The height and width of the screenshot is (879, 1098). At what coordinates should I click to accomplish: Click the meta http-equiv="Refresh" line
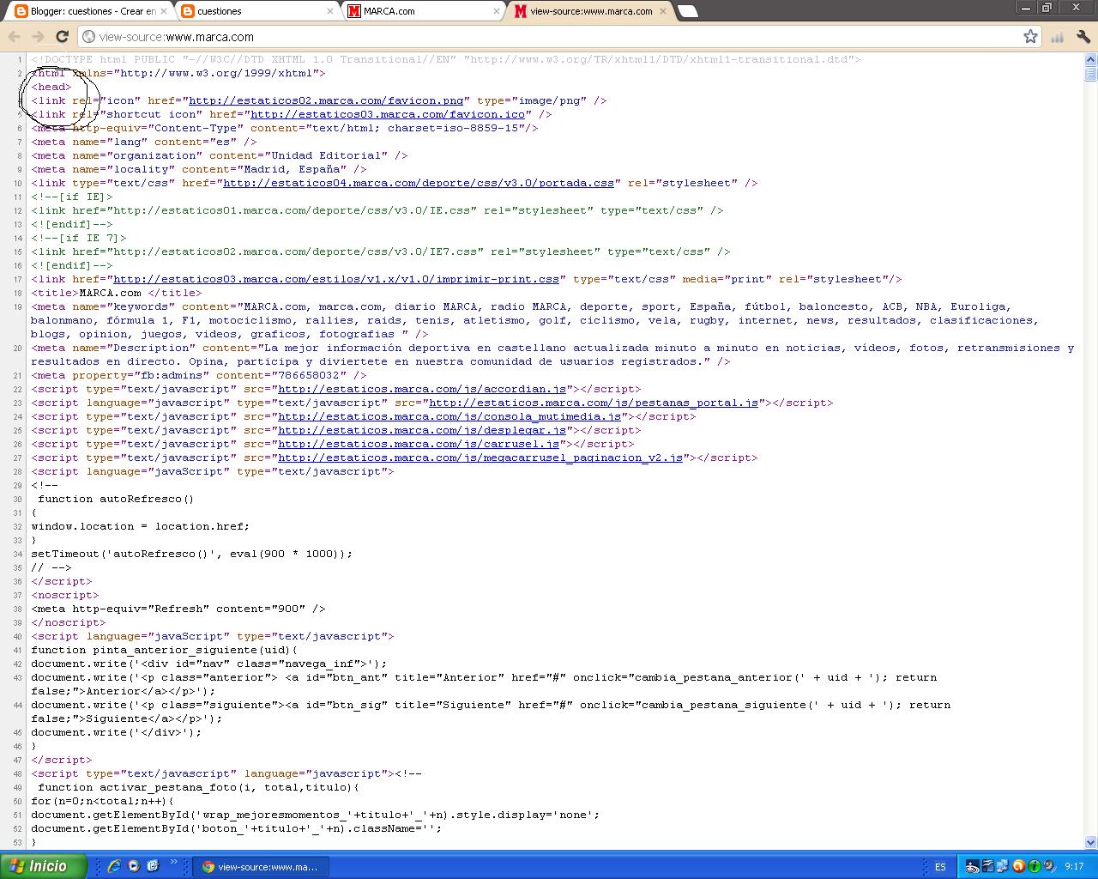point(178,609)
